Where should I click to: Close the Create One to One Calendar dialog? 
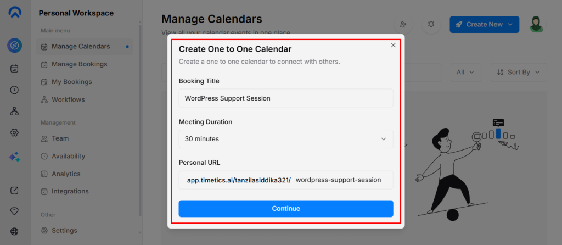(393, 46)
